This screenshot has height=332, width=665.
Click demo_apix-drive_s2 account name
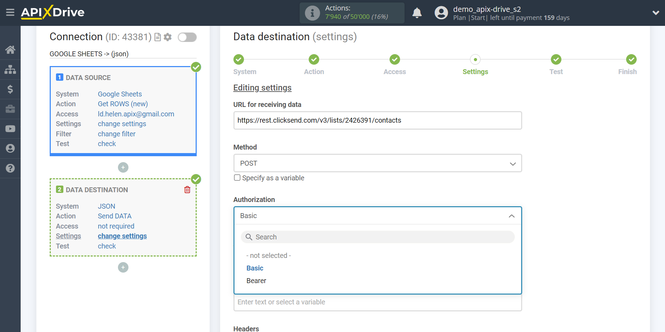coord(487,9)
